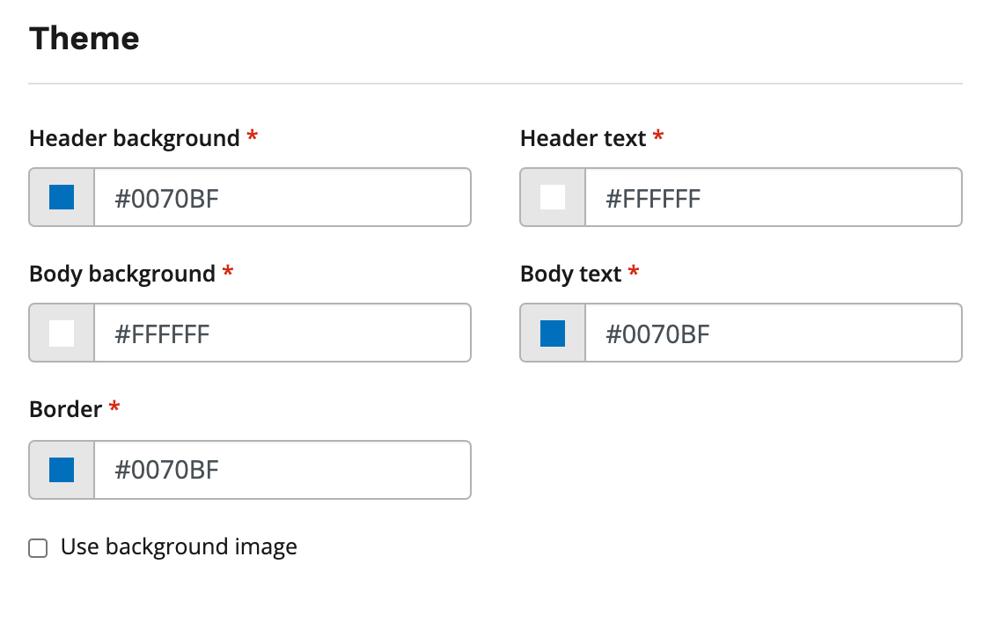Open the Body background color swatch
The width and height of the screenshot is (998, 630).
click(x=62, y=333)
